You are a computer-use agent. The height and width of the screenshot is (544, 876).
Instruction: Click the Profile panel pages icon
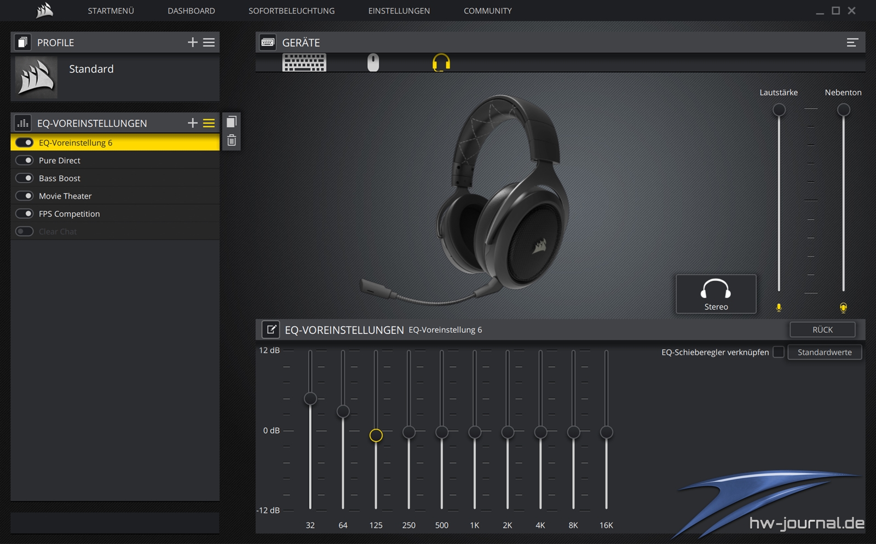pos(22,42)
